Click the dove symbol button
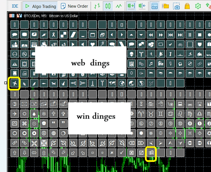The width and height of the screenshot is (211, 172). 151,83
